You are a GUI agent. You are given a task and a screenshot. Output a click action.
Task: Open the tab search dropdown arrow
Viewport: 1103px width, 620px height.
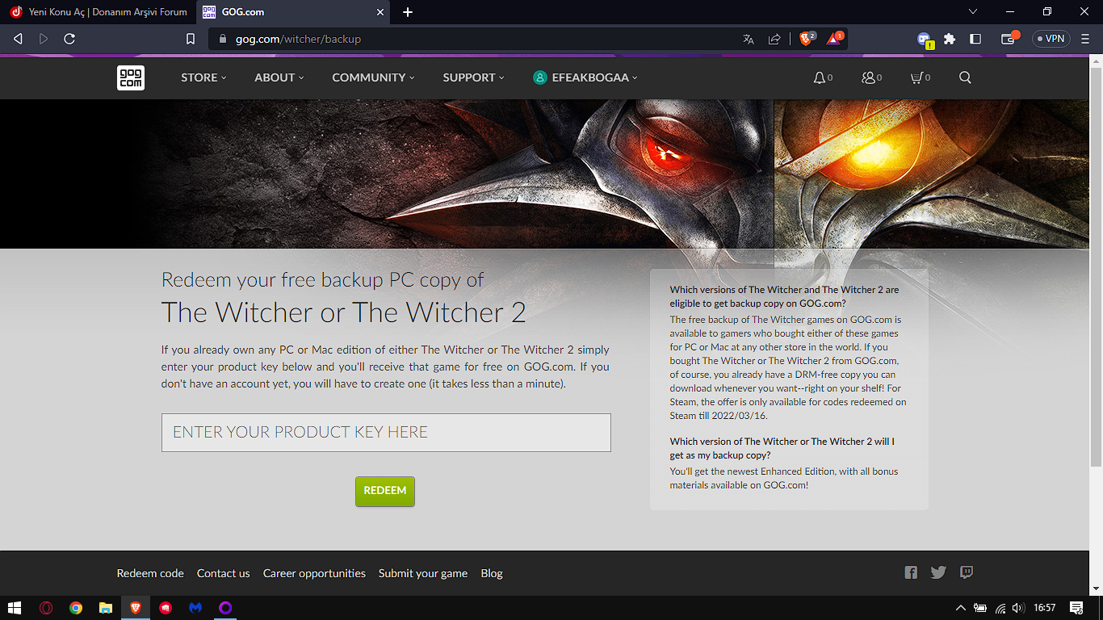(x=973, y=12)
